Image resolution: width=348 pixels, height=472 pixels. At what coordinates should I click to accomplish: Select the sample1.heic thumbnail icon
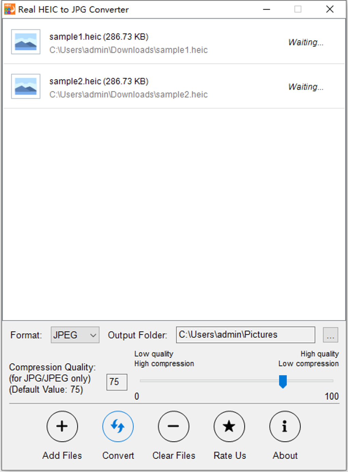pos(26,42)
